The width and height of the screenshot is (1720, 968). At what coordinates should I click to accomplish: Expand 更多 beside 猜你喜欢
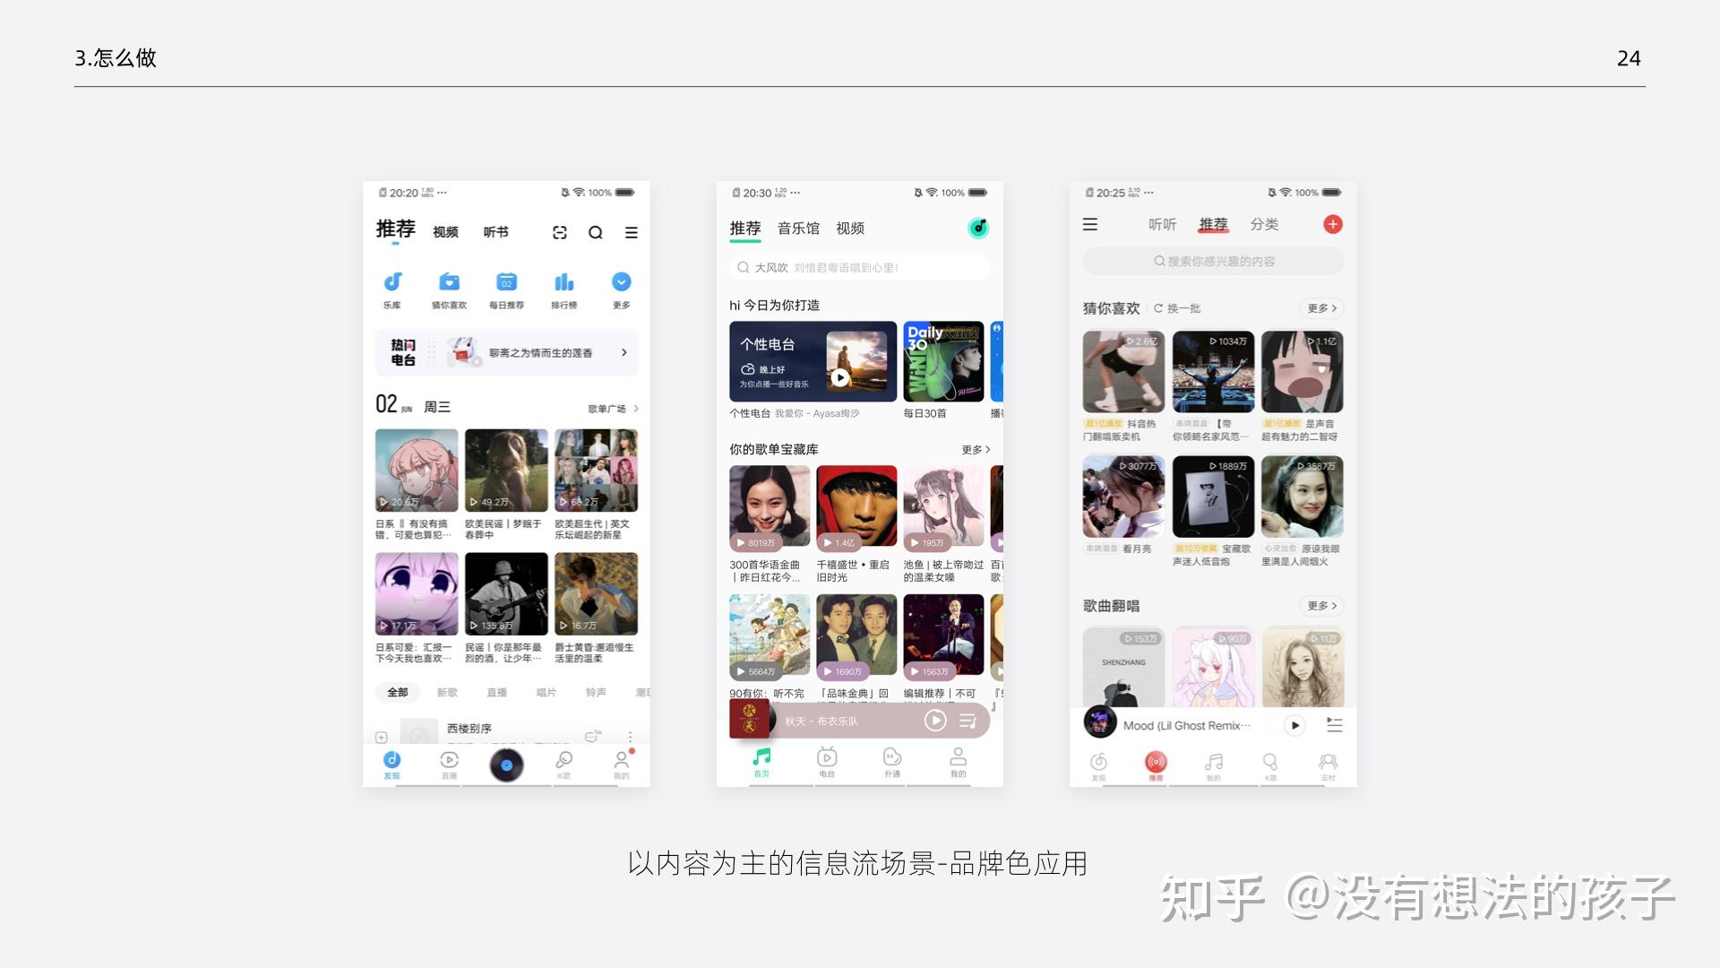(1321, 308)
